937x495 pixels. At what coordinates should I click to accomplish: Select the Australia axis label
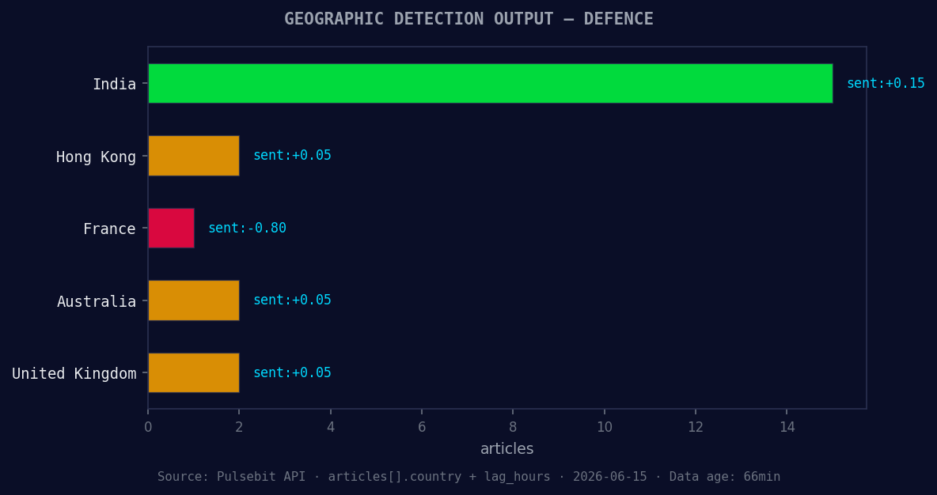[97, 301]
